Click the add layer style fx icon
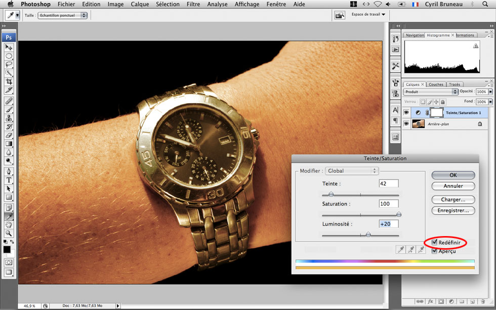Viewport: 496px width, 310px height. tap(431, 302)
